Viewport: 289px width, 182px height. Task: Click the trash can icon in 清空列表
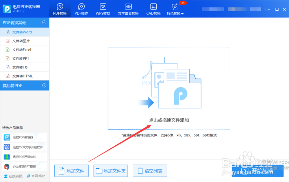click(x=140, y=171)
